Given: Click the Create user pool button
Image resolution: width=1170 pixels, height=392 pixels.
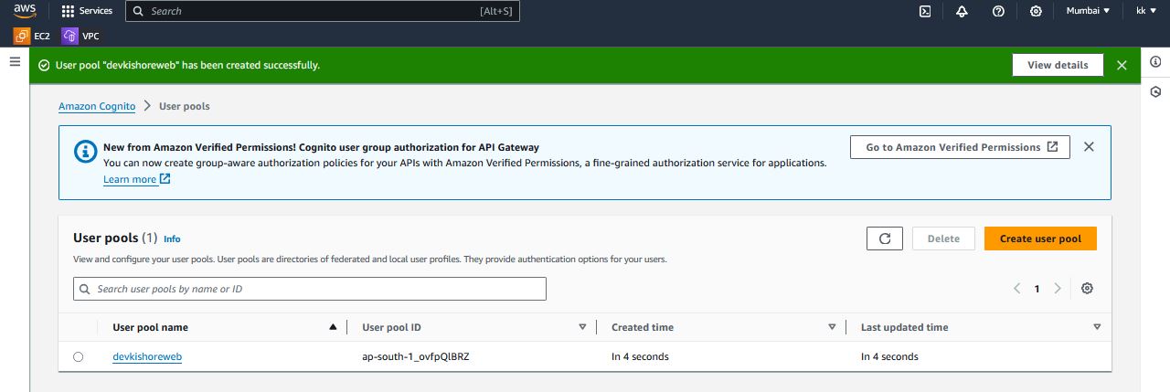Looking at the screenshot, I should (1040, 238).
